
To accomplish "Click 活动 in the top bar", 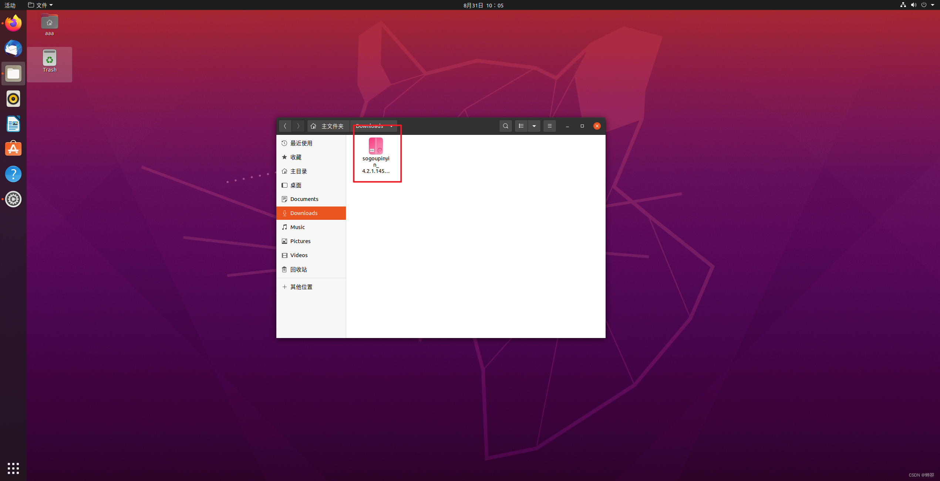I will pyautogui.click(x=10, y=5).
